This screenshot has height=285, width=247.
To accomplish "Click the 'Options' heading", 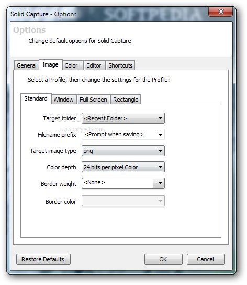I will click(29, 30).
